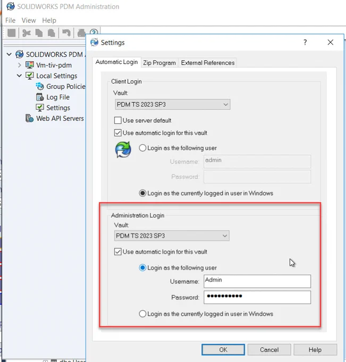Select Client 'currently logged in user in Windows'
Screen dimensions: 346x362
click(142, 193)
